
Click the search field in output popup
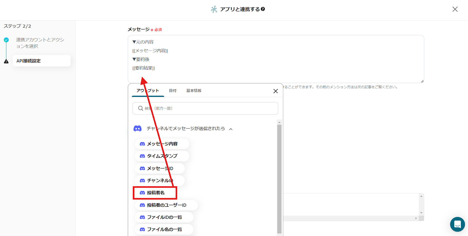209,108
